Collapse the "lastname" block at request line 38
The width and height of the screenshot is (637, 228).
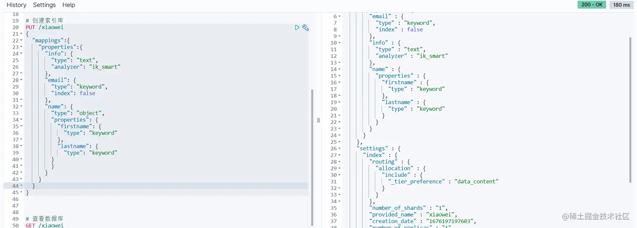point(21,147)
